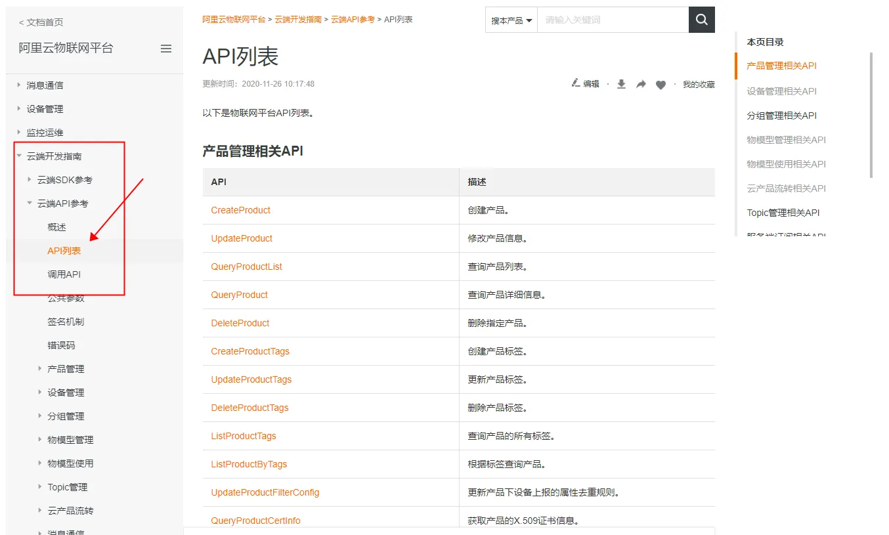
Task: Click the 创建产品。 description cell
Action: [587, 210]
